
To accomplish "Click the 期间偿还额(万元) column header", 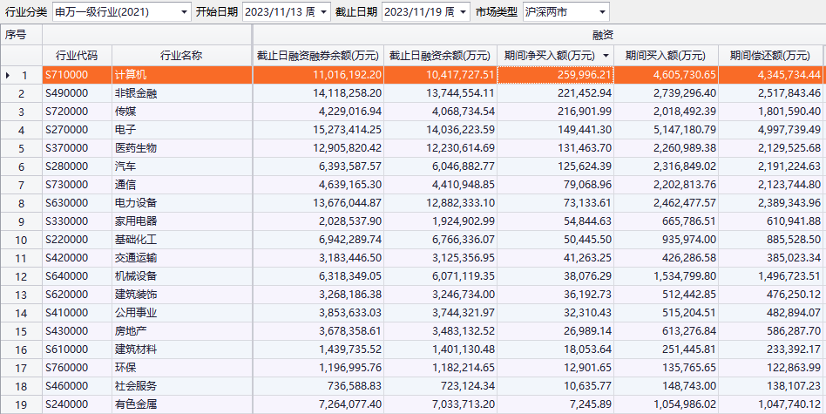I will (774, 56).
